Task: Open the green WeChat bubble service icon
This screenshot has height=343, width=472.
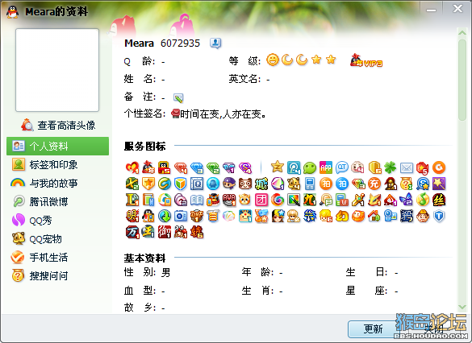Action: [x=310, y=167]
